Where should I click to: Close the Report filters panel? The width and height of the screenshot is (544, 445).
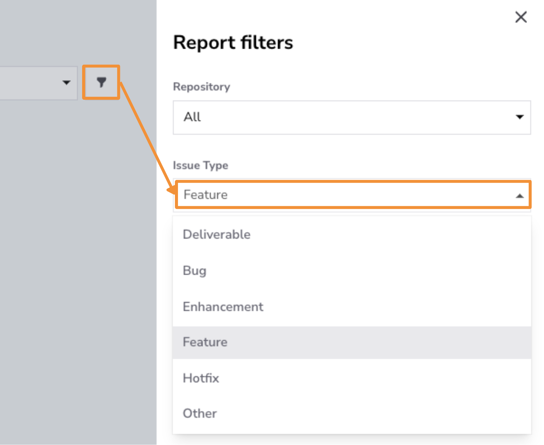tap(521, 17)
